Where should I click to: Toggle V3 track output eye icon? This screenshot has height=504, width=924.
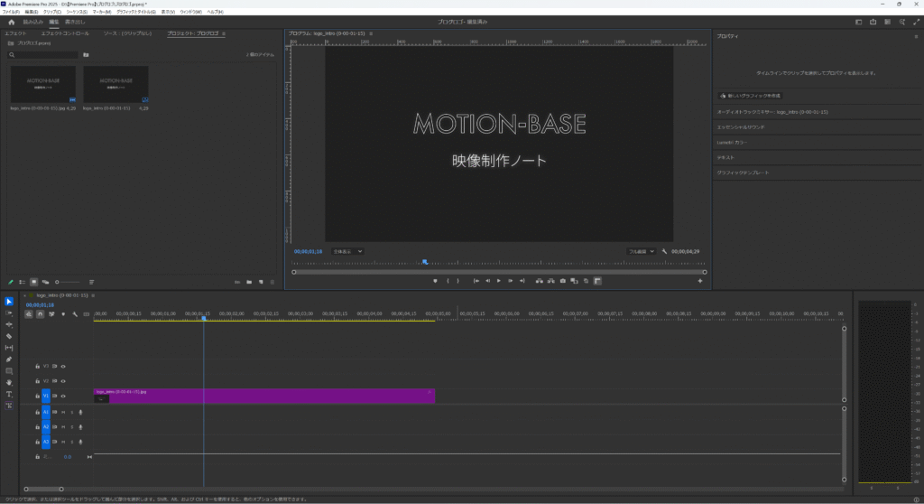(x=63, y=367)
